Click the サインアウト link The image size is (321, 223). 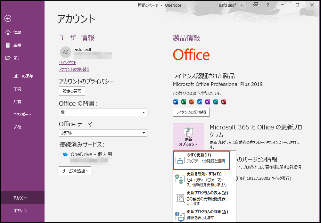(68, 63)
